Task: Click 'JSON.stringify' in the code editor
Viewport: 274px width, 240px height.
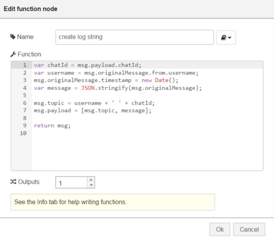Action: pos(102,88)
